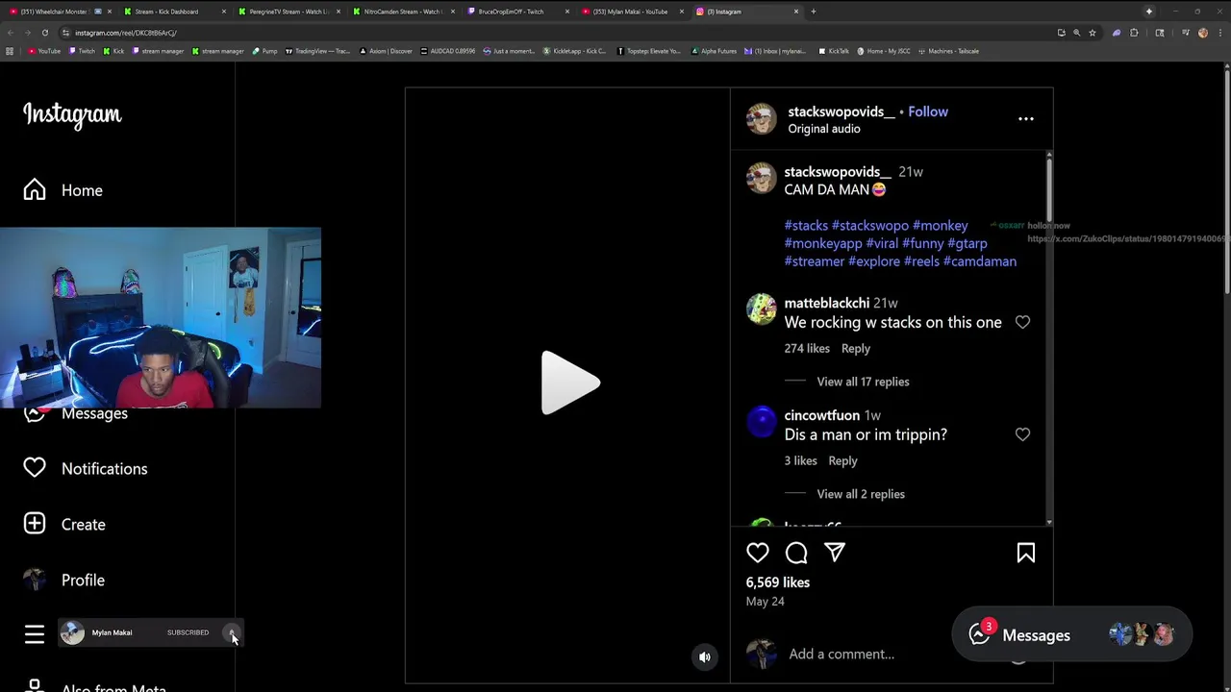Toggle the reel audio mute button

pos(705,657)
